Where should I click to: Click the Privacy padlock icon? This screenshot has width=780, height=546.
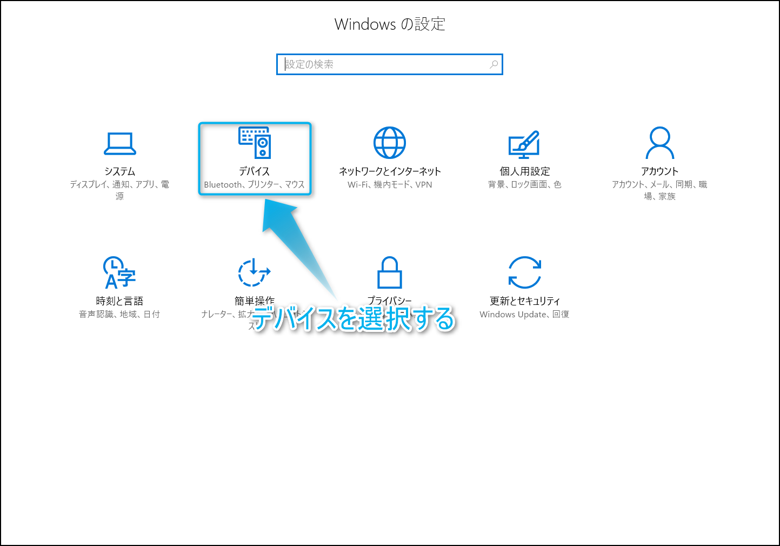[390, 272]
